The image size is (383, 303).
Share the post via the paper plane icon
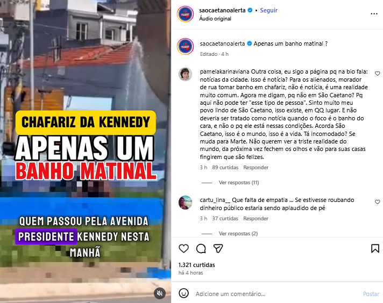point(218,249)
